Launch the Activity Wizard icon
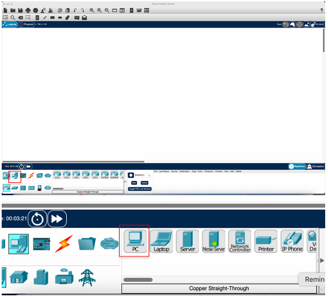This screenshot has width=328, height=297. click(43, 10)
